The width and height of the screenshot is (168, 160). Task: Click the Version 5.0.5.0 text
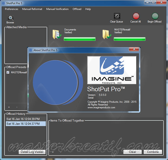tap(97, 95)
